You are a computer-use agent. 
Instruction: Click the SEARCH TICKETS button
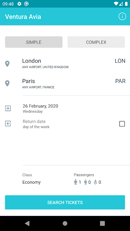tap(65, 202)
